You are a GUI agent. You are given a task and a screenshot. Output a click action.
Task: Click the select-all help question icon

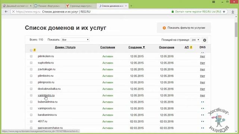tap(35, 50)
